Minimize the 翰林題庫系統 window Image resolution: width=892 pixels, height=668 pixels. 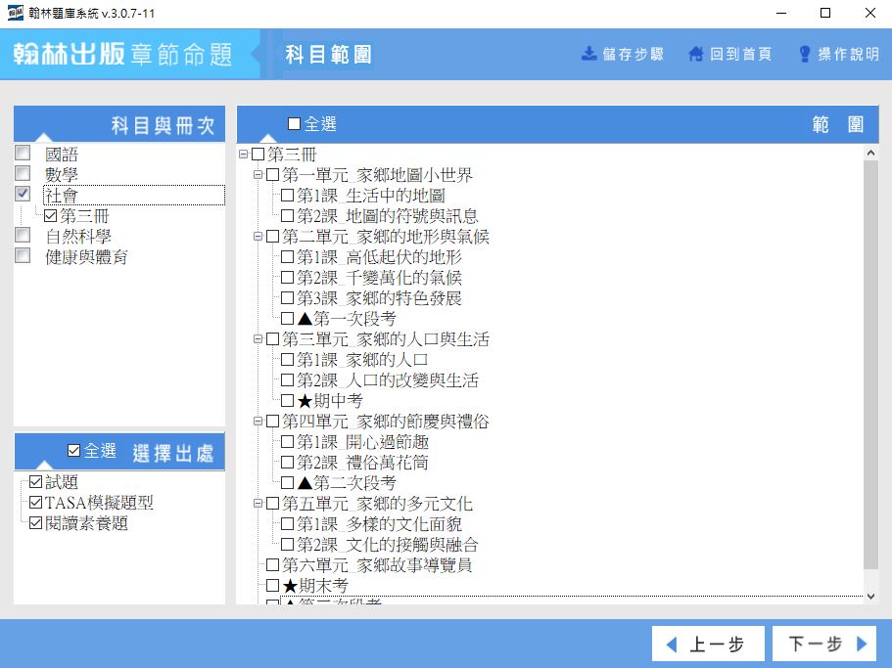pyautogui.click(x=780, y=13)
